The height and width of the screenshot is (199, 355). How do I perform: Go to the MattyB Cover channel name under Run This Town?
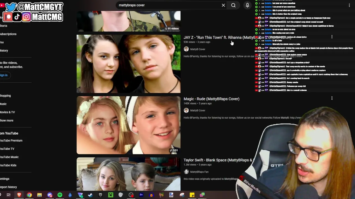pos(198,49)
